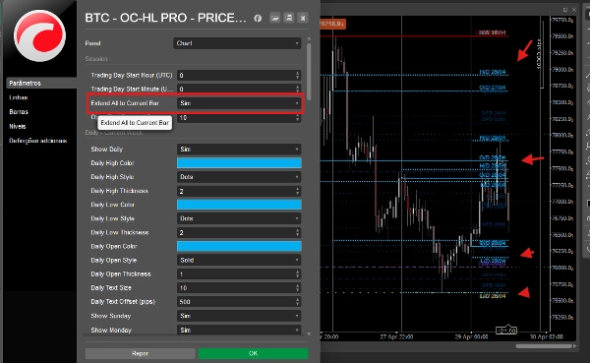Go to the Níveis section
This screenshot has width=590, height=363.
18,126
